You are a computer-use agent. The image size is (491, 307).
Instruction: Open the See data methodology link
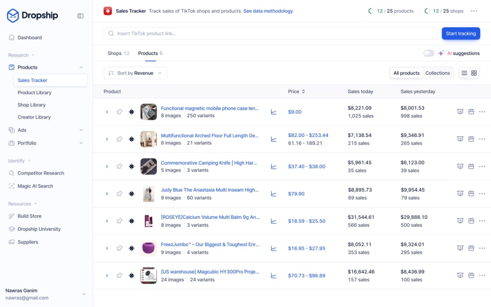(x=268, y=11)
